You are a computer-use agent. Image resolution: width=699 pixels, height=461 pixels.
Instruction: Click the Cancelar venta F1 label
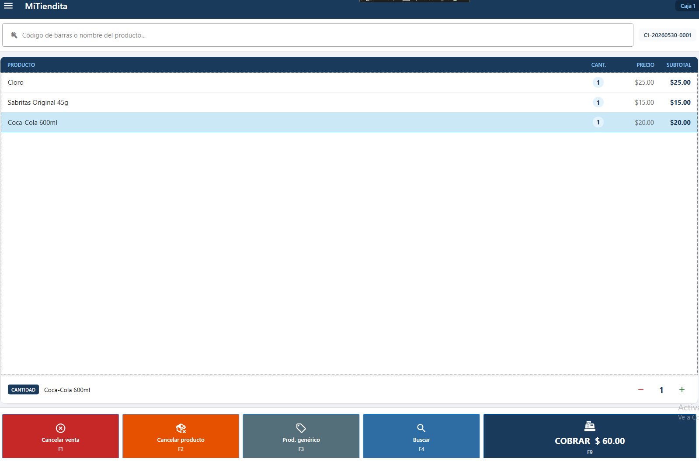coord(60,449)
